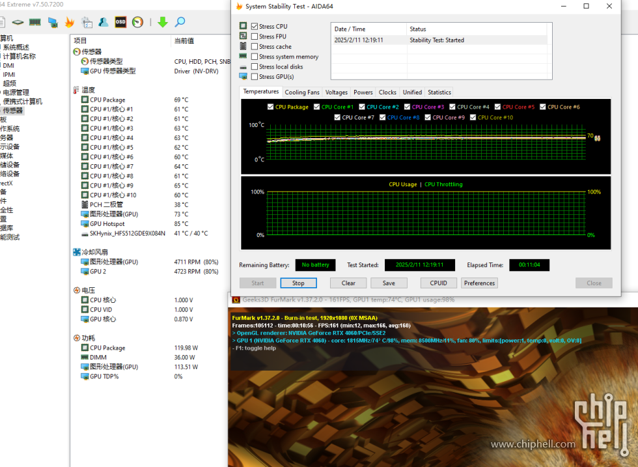Click the green download arrow icon
Viewport: 638px width, 467px height.
click(163, 22)
